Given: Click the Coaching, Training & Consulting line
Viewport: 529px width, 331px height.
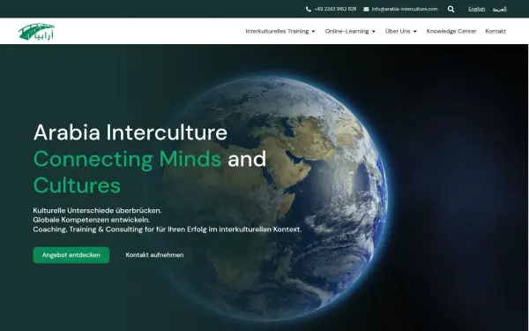Looking at the screenshot, I should click(x=167, y=229).
